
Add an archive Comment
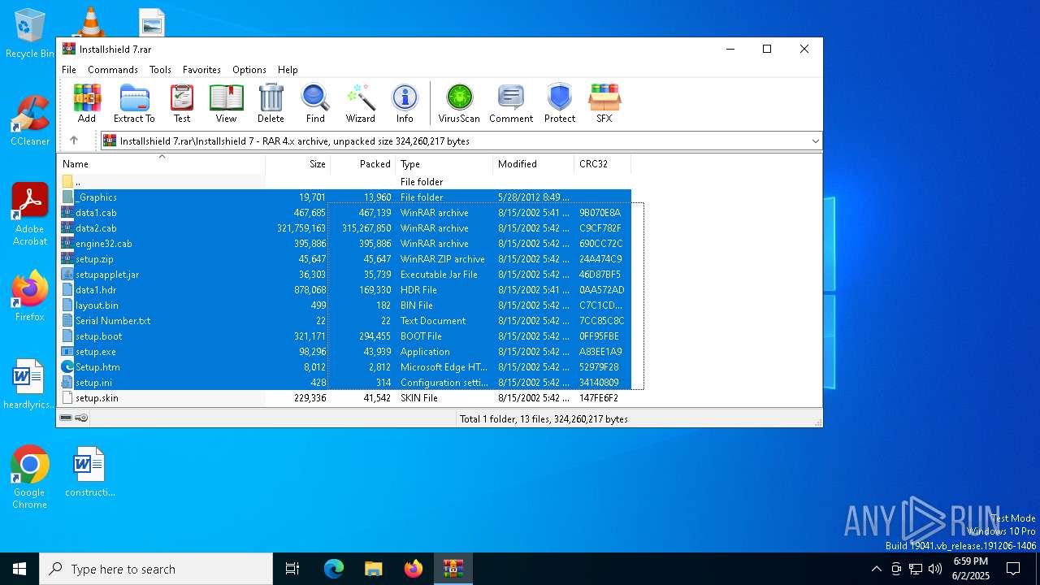click(511, 103)
